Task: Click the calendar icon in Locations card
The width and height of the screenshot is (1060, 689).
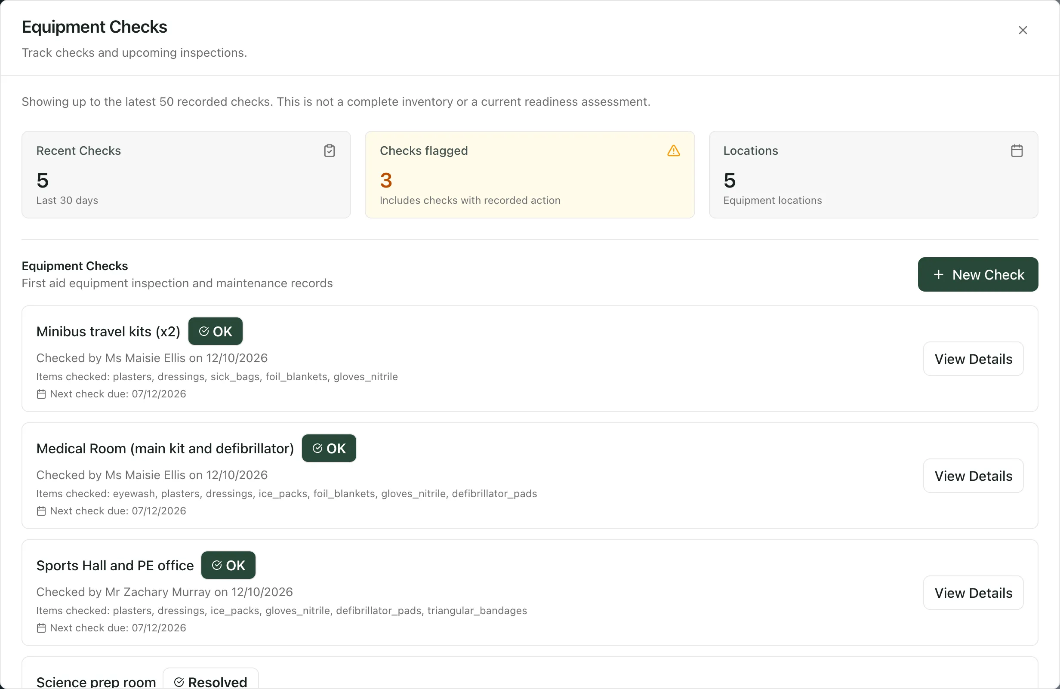Action: (1017, 151)
